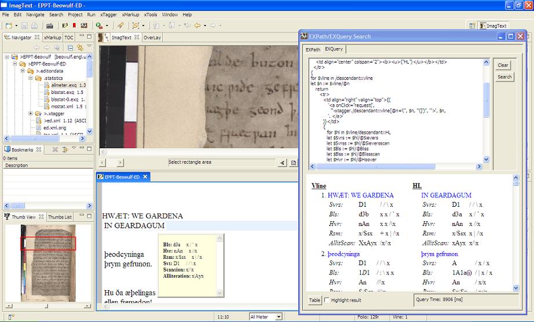Viewport: 534px width, 322px height.
Task: Click Link with Editor icon in Navigator
Action: point(79,47)
